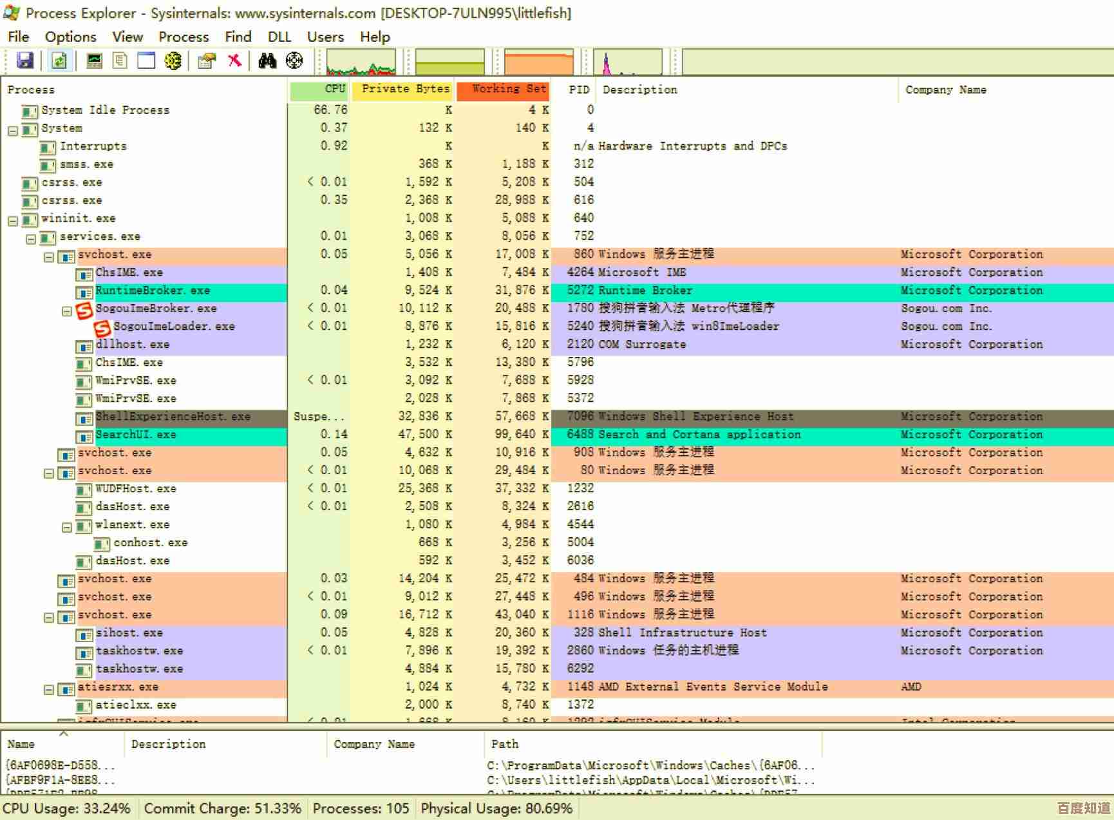Click the Save floppy disk icon
The width and height of the screenshot is (1114, 820).
24,61
